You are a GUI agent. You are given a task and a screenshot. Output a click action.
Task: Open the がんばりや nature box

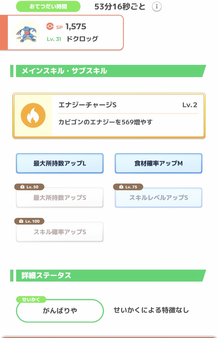pos(60,311)
